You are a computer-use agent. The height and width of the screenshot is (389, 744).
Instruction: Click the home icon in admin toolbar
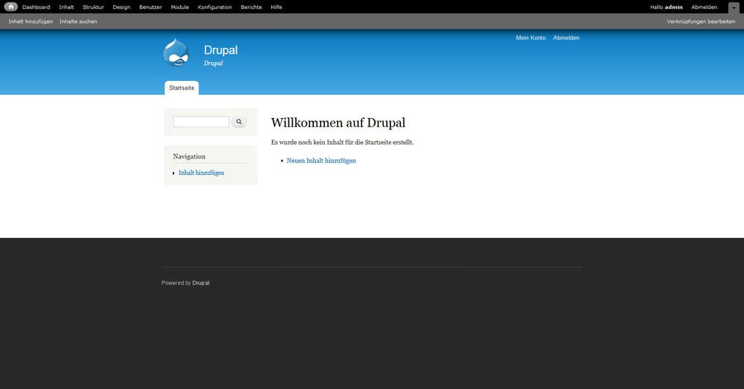[x=11, y=7]
